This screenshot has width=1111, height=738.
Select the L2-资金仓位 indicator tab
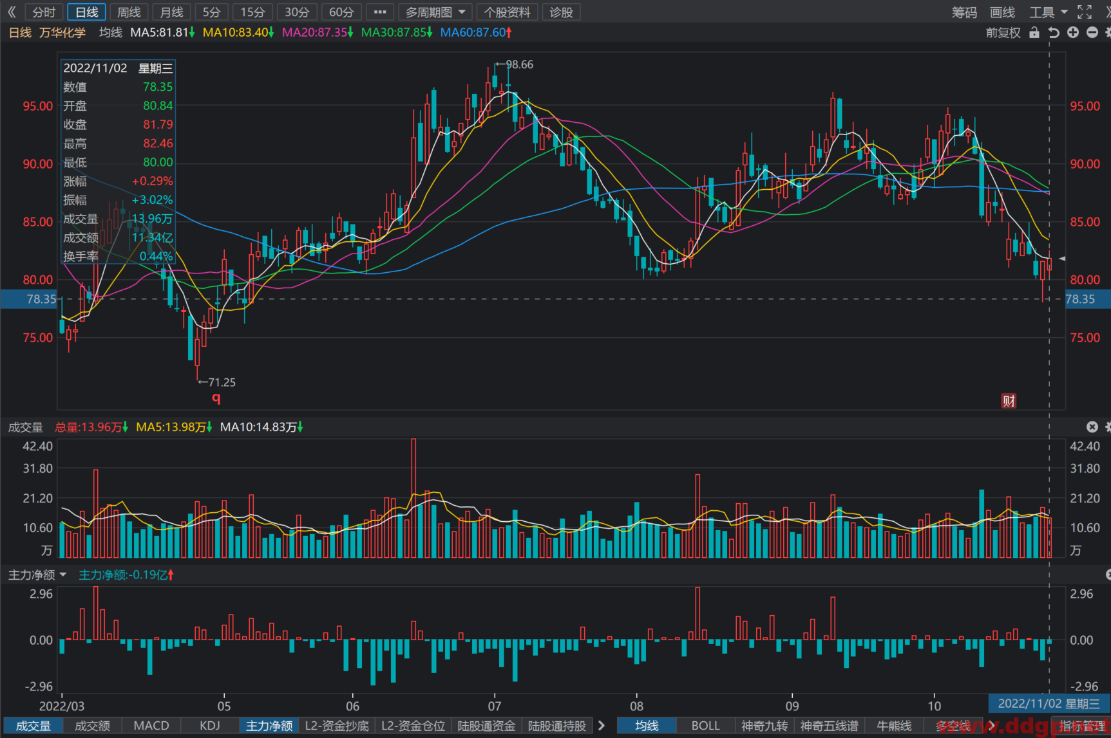(413, 726)
